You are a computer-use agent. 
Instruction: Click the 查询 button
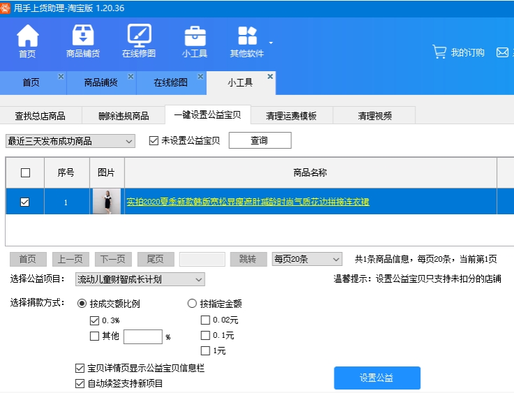pyautogui.click(x=260, y=140)
